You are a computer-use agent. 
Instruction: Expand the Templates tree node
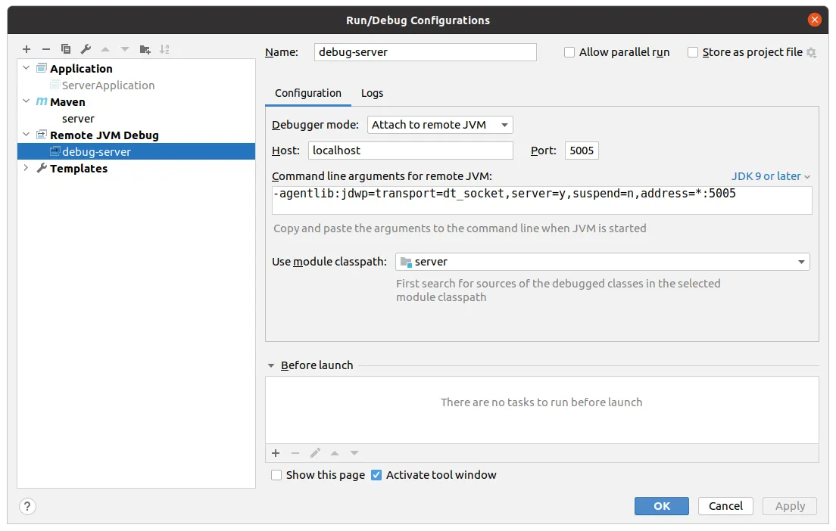pyautogui.click(x=27, y=169)
